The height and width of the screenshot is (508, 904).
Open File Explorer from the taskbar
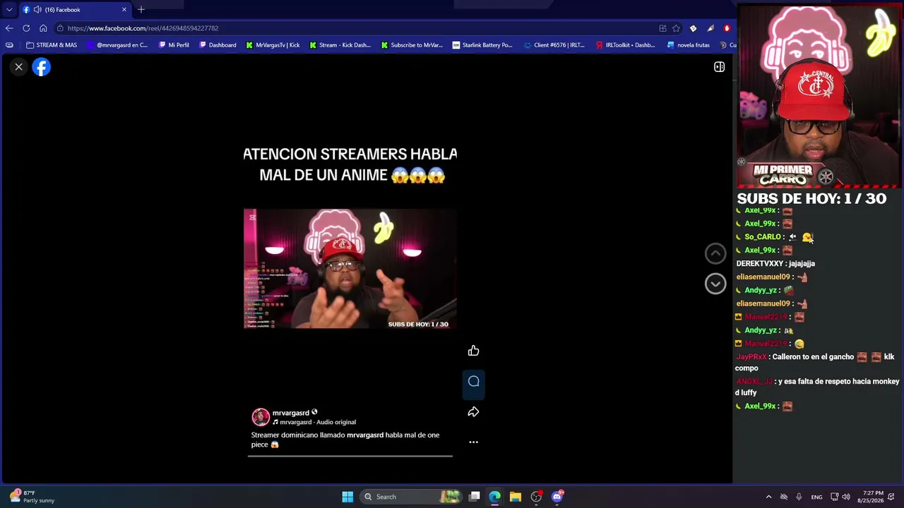coord(516,497)
